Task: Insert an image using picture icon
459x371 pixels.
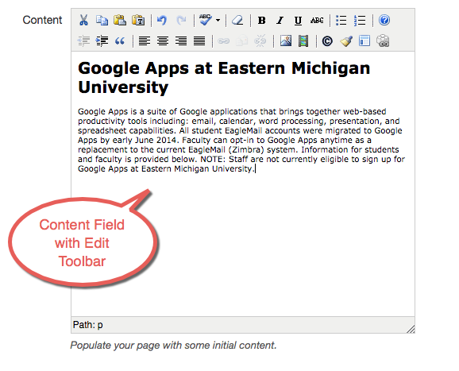Action: coord(286,41)
